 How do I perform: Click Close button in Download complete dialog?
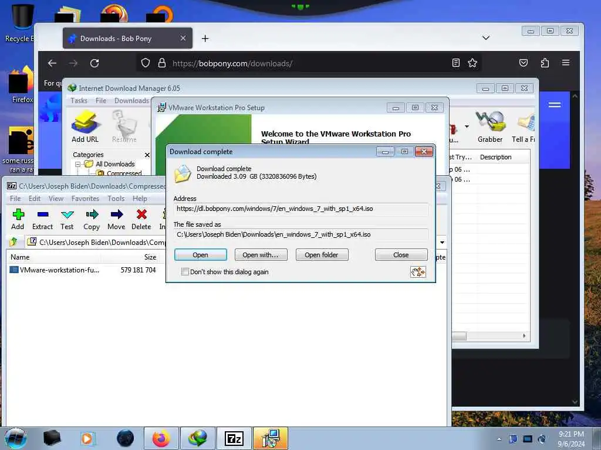401,255
